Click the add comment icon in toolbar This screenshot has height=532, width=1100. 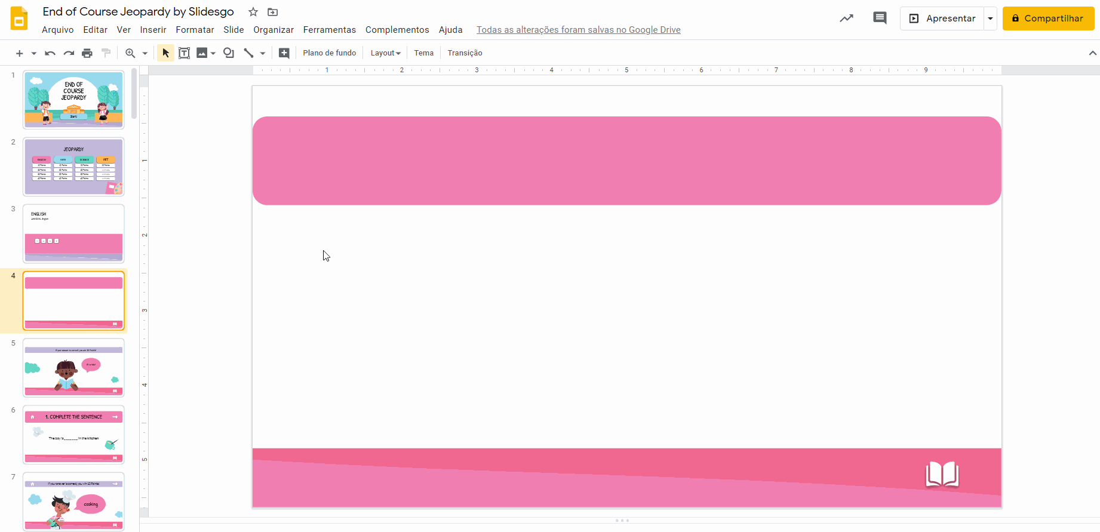tap(284, 53)
